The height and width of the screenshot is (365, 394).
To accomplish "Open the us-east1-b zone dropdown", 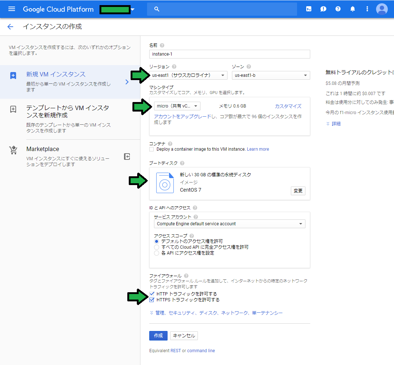I will tap(271, 75).
